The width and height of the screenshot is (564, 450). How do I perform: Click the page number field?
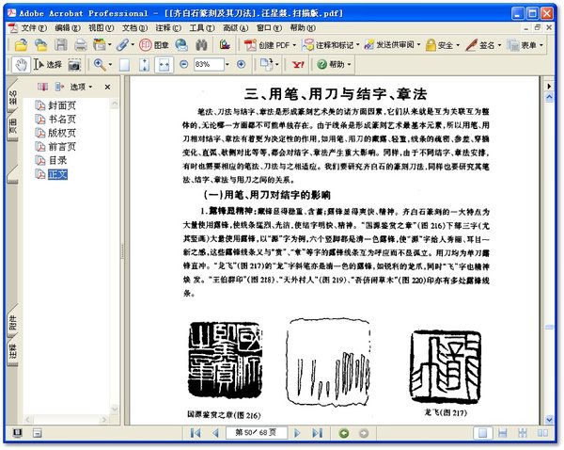(x=258, y=433)
